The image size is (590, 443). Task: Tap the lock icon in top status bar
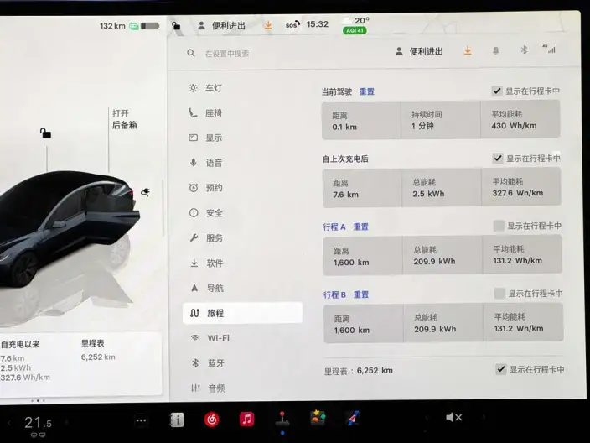[176, 25]
